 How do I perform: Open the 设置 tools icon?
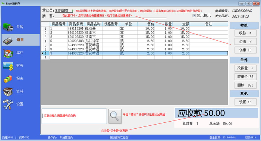[x=8, y=104]
